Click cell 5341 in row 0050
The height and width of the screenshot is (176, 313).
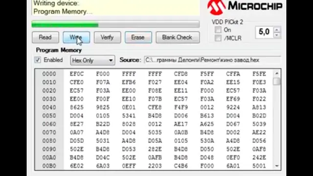tap(129, 116)
